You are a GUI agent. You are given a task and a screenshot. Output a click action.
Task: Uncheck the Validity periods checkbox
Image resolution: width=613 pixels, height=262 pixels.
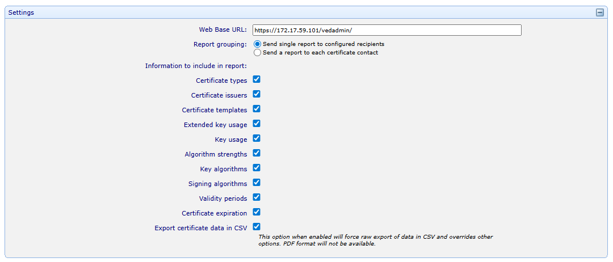tap(257, 198)
